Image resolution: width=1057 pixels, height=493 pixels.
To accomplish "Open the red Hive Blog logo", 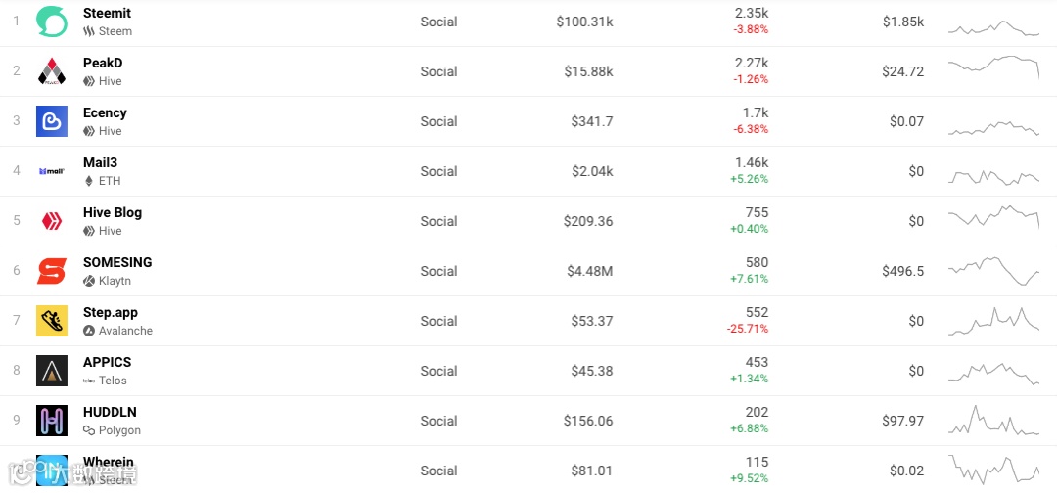I will coord(51,221).
